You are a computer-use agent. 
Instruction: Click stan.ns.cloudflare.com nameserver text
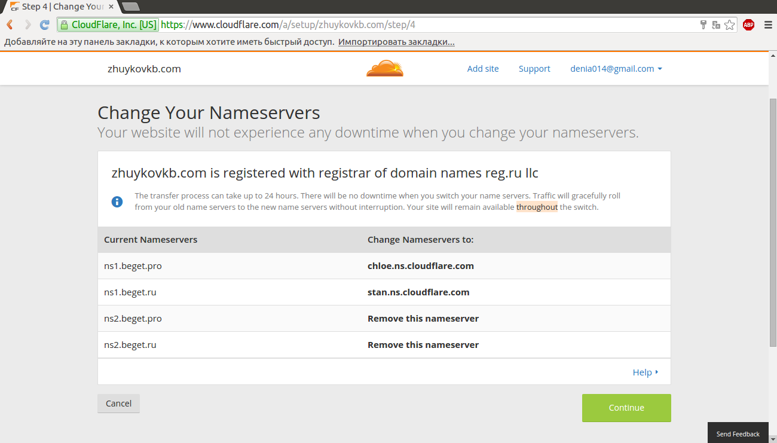pos(418,292)
